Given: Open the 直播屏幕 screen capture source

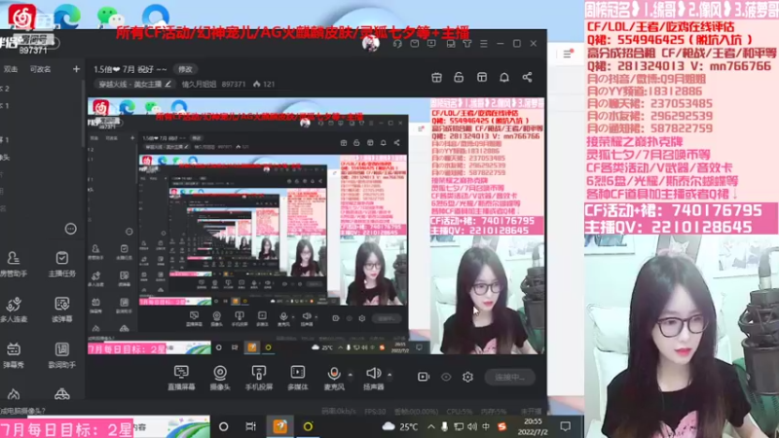Looking at the screenshot, I should (181, 378).
